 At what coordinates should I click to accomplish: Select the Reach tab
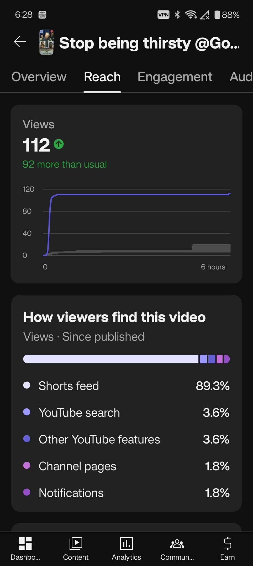tap(102, 77)
